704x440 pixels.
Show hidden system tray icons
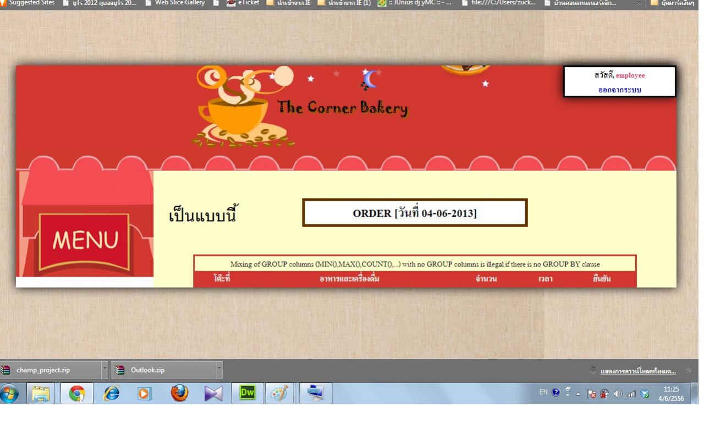click(577, 394)
